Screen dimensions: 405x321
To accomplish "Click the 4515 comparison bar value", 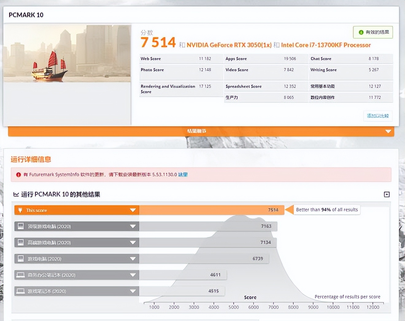I will coord(214,291).
